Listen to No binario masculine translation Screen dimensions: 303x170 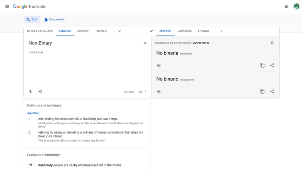pos(159,91)
